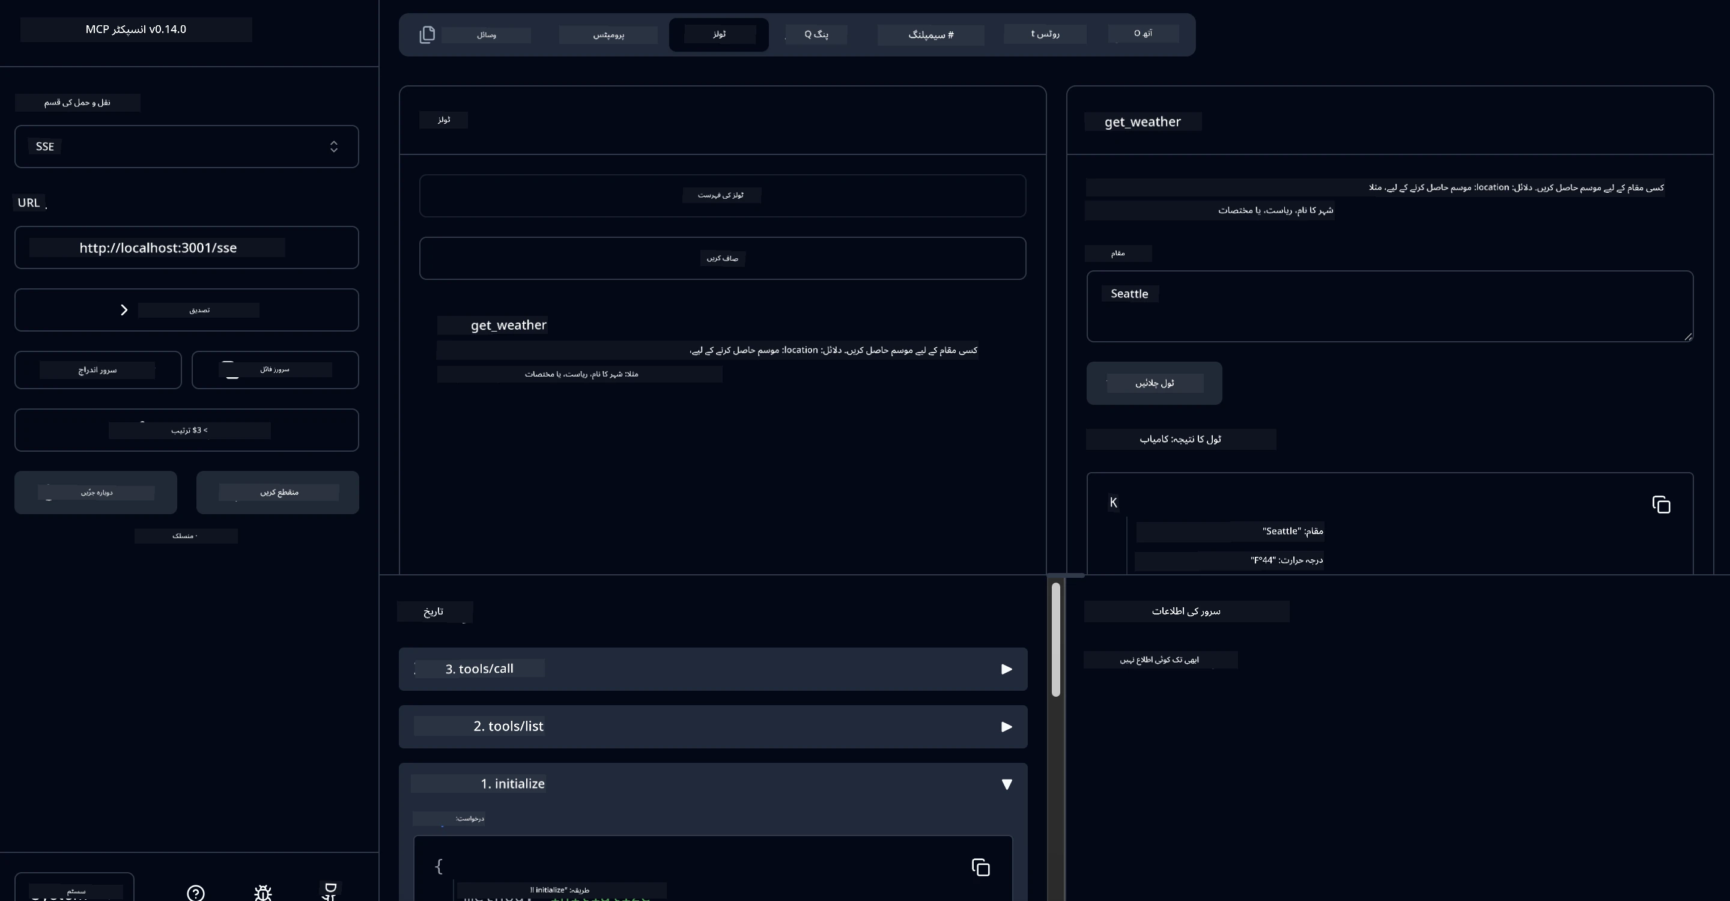Switch to the سیمپلنگ (Sampling) tab
Image resolution: width=1730 pixels, height=901 pixels.
pos(931,35)
